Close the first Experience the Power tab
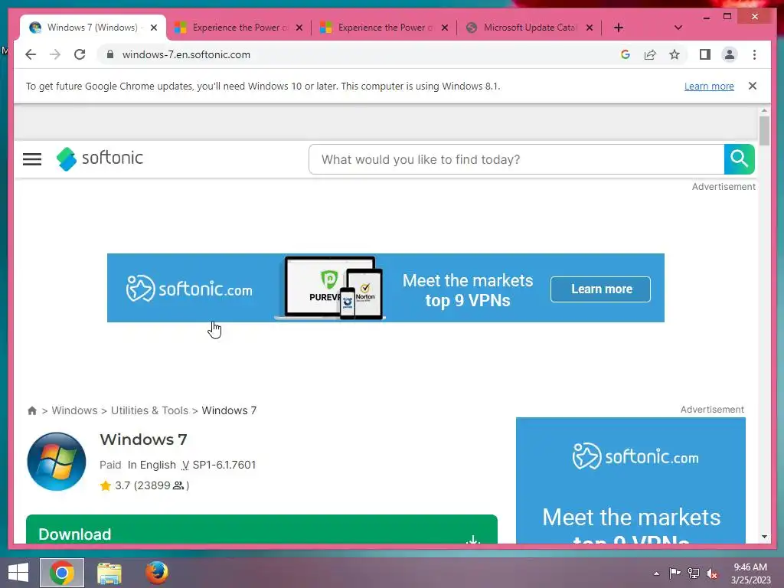The image size is (784, 588). point(299,28)
